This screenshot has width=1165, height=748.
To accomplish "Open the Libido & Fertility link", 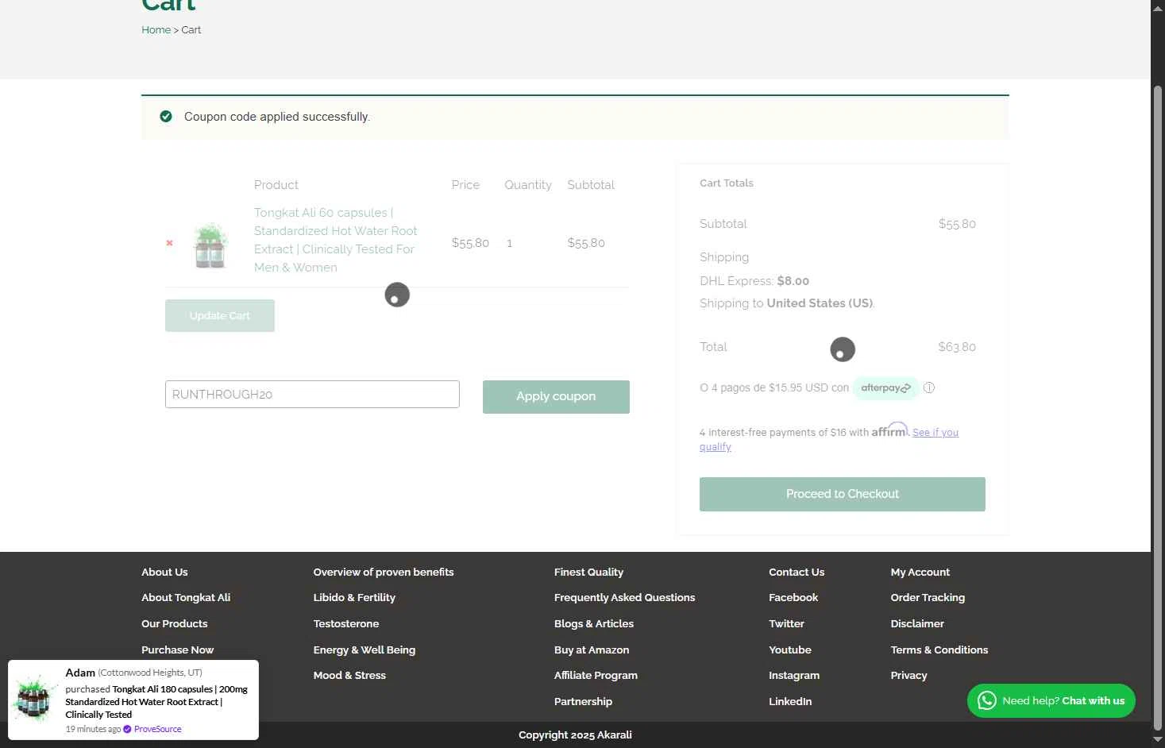I will 354,597.
